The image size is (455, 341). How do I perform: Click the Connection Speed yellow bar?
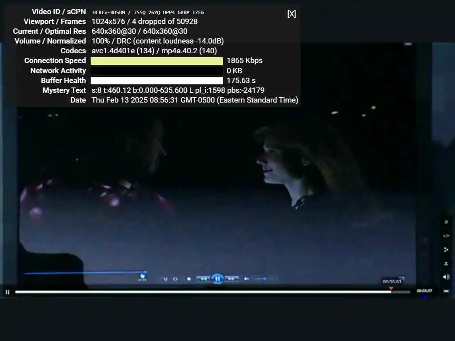tap(157, 61)
